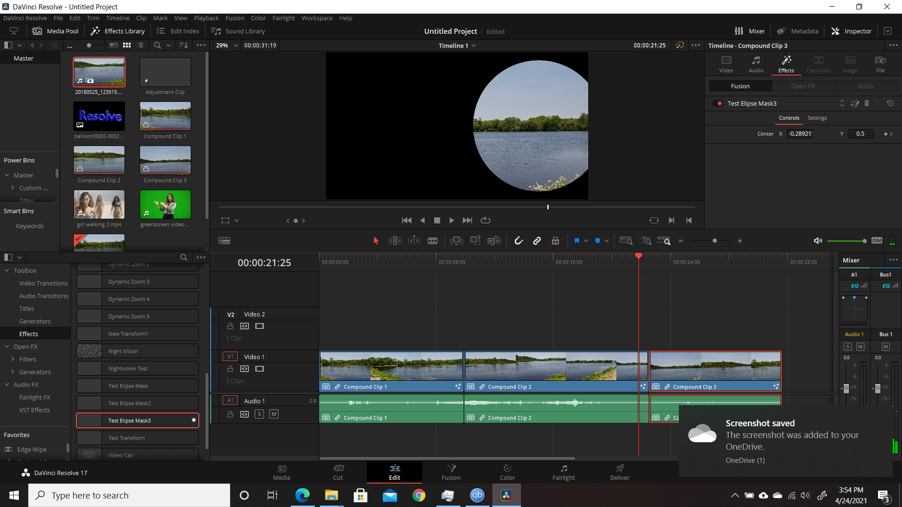The image size is (902, 507).
Task: Switch to Settings tab for Test Elipse Mask3
Action: [817, 118]
